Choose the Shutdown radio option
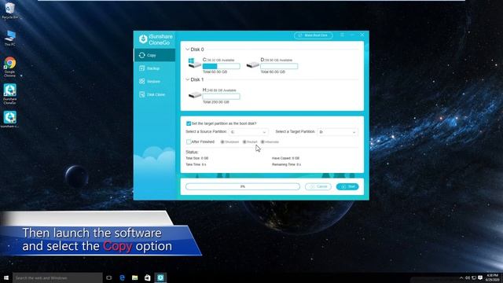Screen dimensions: 503x283 coord(222,141)
